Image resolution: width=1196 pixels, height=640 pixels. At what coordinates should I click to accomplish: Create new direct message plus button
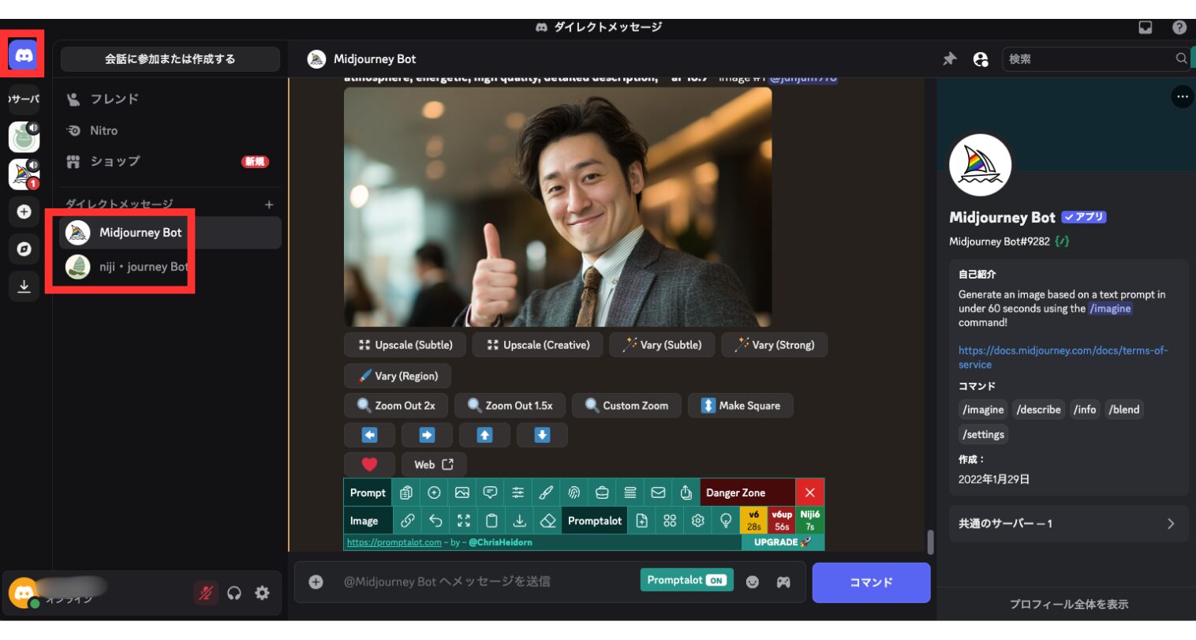269,204
